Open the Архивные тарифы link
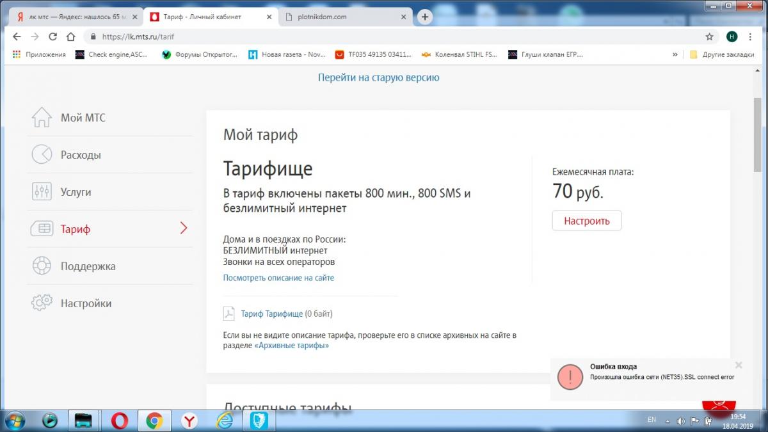 [291, 346]
